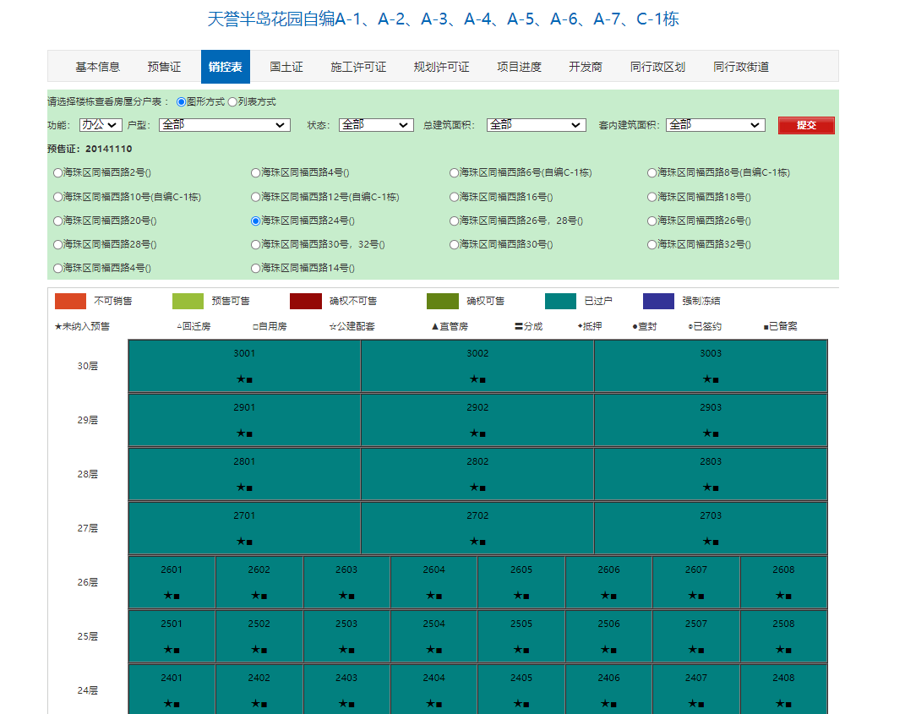Click the red 不可销售 legend swatch
The image size is (905, 714).
(69, 301)
